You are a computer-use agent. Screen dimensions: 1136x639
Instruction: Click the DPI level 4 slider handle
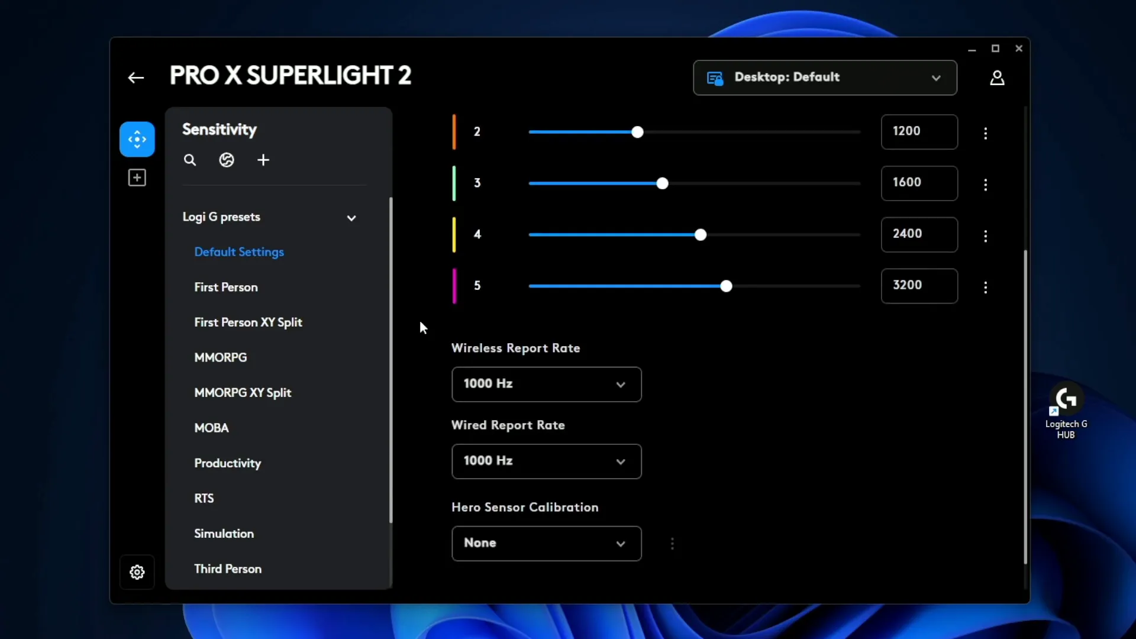point(701,235)
